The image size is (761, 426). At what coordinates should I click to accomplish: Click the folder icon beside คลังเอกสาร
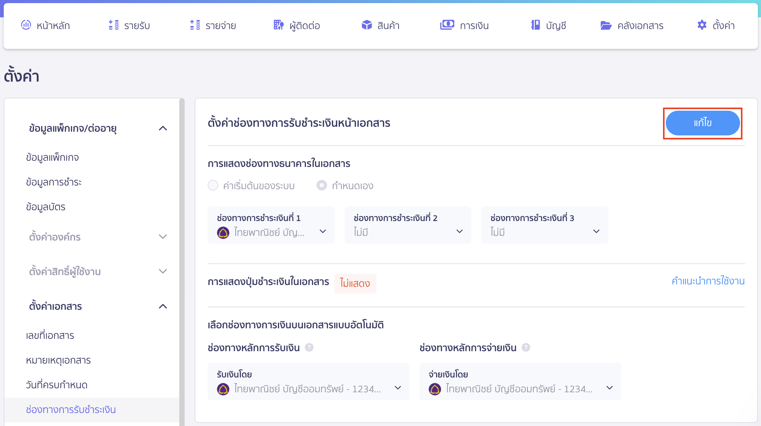coord(606,25)
